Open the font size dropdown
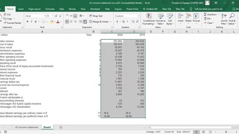Screen dimensions: 239x134 pyautogui.click(x=53, y=16)
